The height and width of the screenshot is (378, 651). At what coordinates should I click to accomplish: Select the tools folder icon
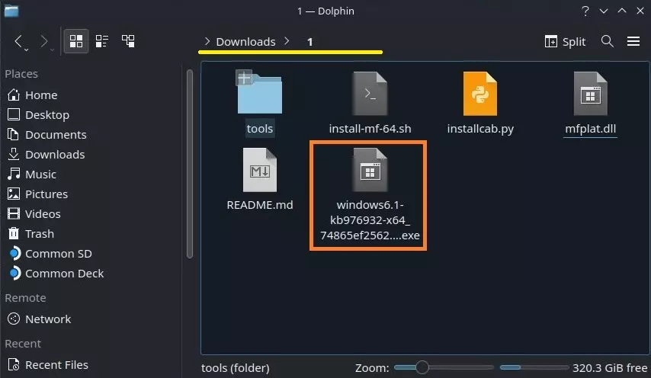tap(260, 94)
